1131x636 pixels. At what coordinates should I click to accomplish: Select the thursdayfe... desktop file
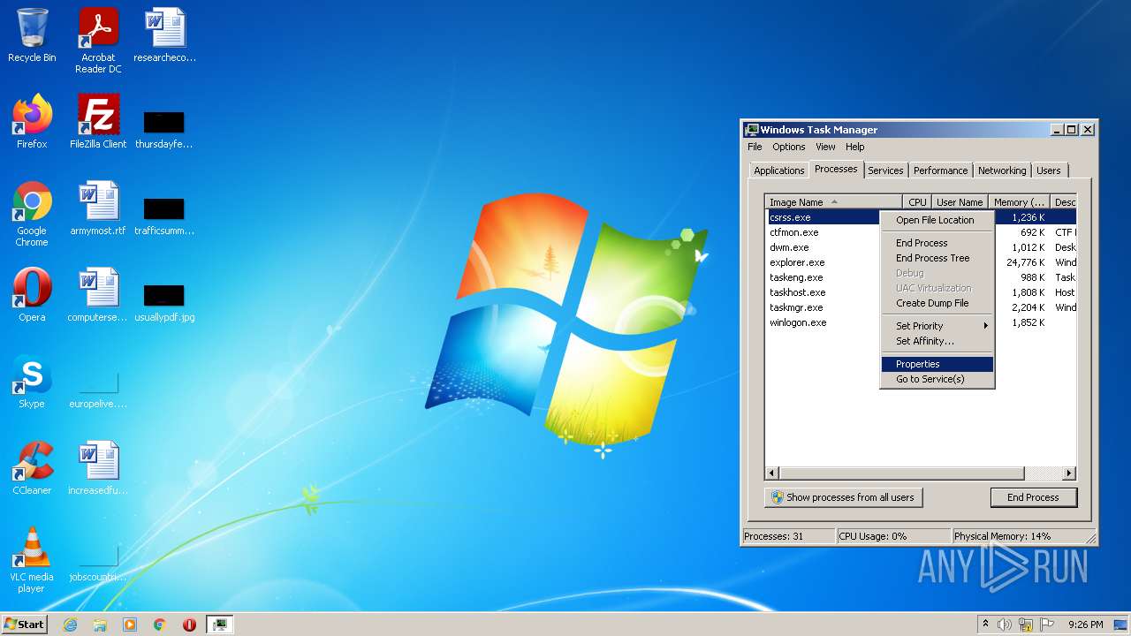pos(164,128)
